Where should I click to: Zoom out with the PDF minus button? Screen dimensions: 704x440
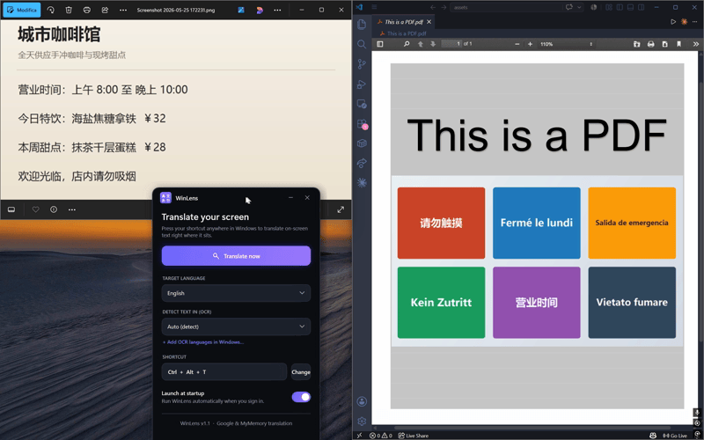coord(517,44)
